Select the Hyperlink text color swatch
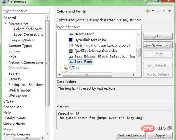176x140 pixels. click(71, 40)
